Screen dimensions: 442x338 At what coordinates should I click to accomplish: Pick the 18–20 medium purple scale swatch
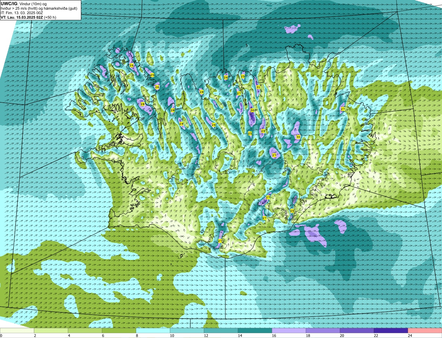coord(323,330)
